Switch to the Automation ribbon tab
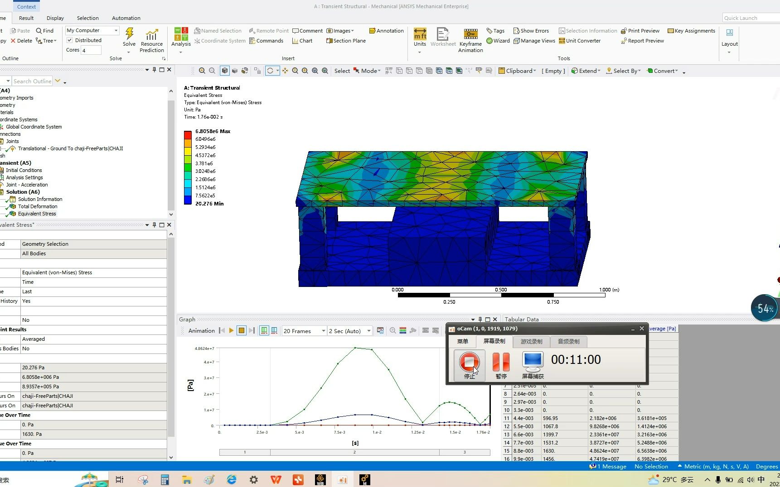The width and height of the screenshot is (780, 487). click(126, 18)
